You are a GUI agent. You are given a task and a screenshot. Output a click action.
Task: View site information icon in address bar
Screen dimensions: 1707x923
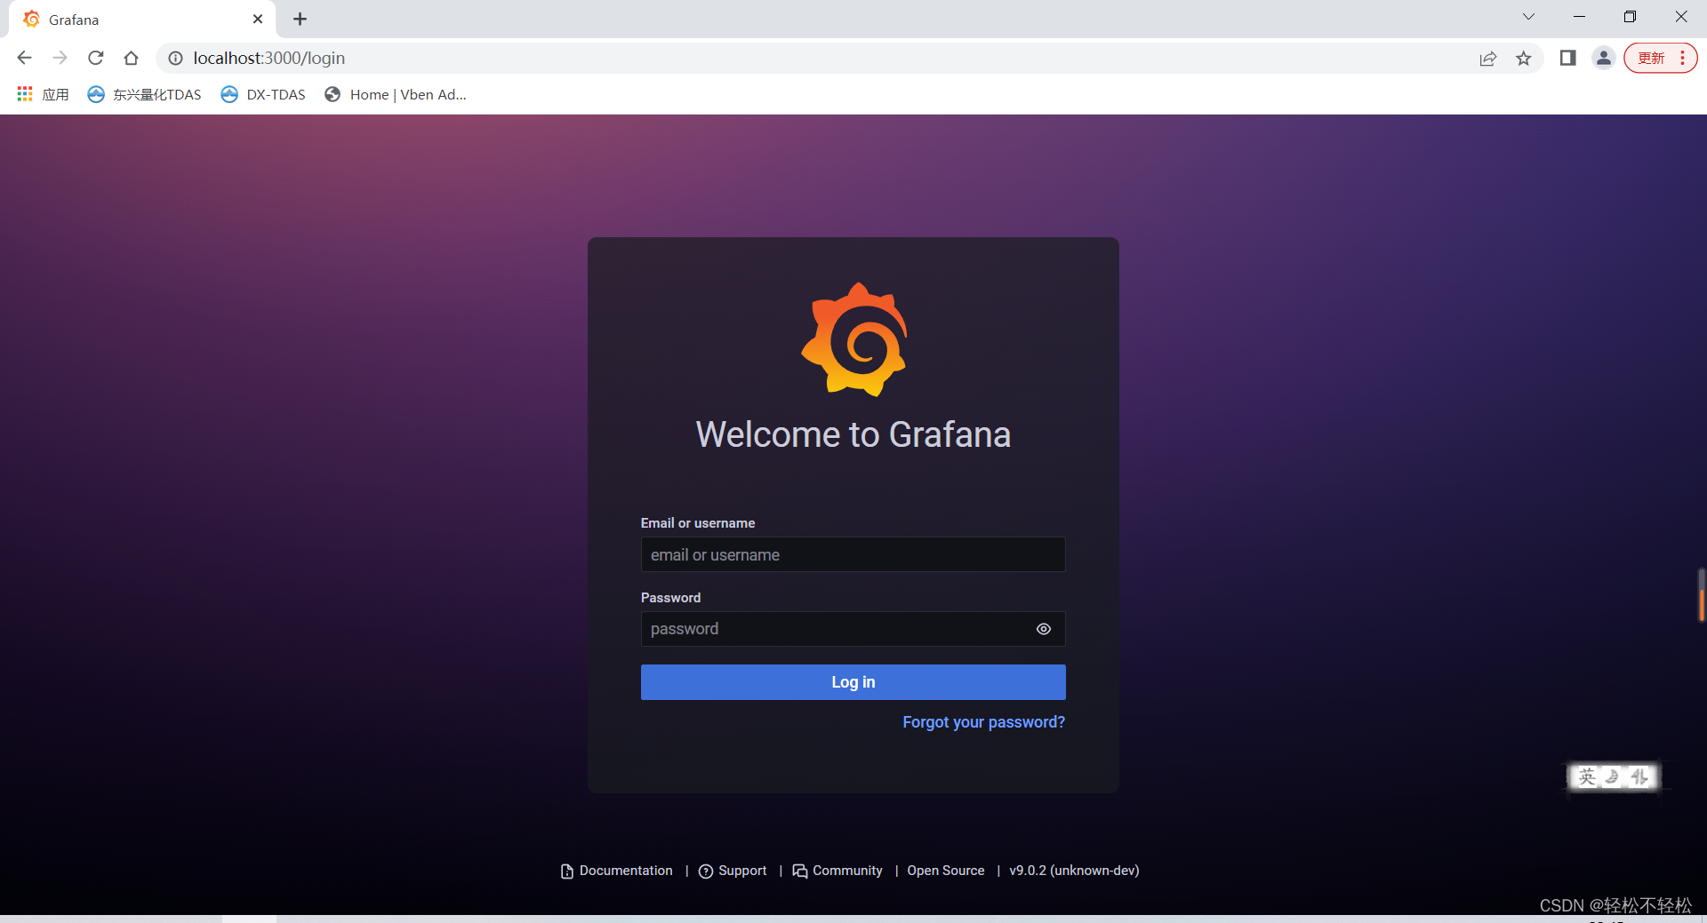(x=175, y=58)
